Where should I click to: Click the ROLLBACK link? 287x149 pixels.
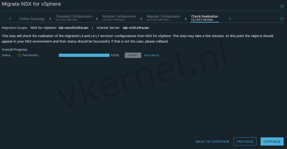151,55
